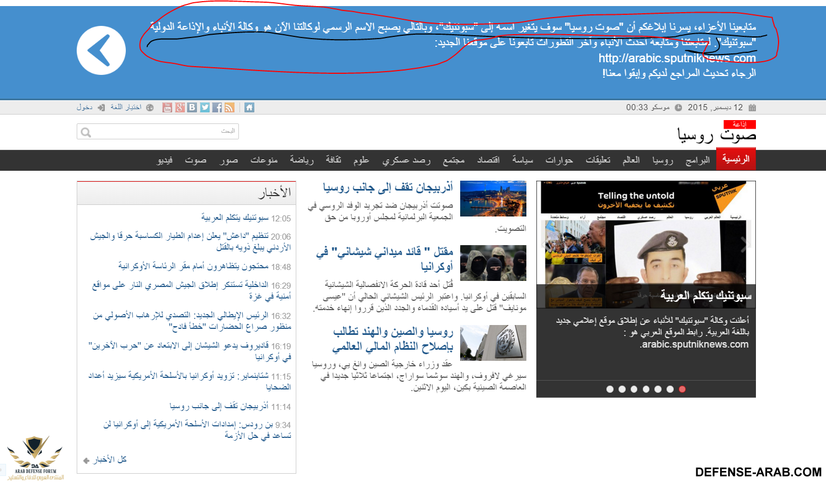Open headline مقتل قائد ميداني شيشاني
826x482 pixels.
385,259
